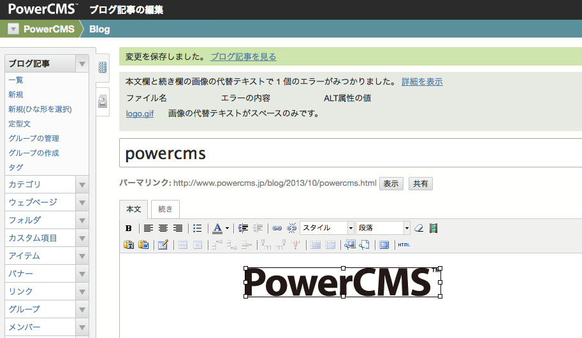Expand the カテゴリ sidebar menu
This screenshot has height=338, width=582.
pyautogui.click(x=82, y=185)
